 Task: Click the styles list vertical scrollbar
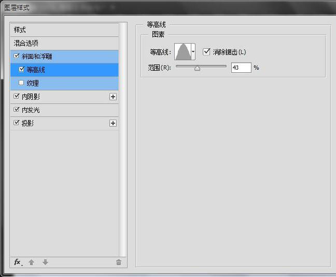click(123, 140)
